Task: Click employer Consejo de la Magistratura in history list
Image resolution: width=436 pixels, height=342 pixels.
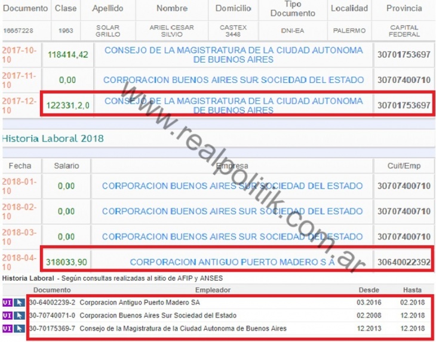Action: (183, 329)
